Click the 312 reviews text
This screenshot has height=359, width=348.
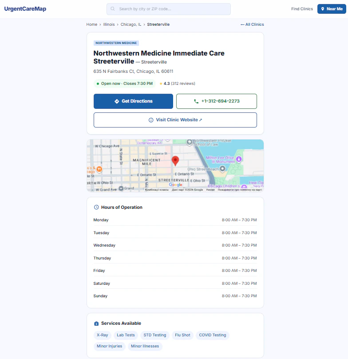pos(183,84)
